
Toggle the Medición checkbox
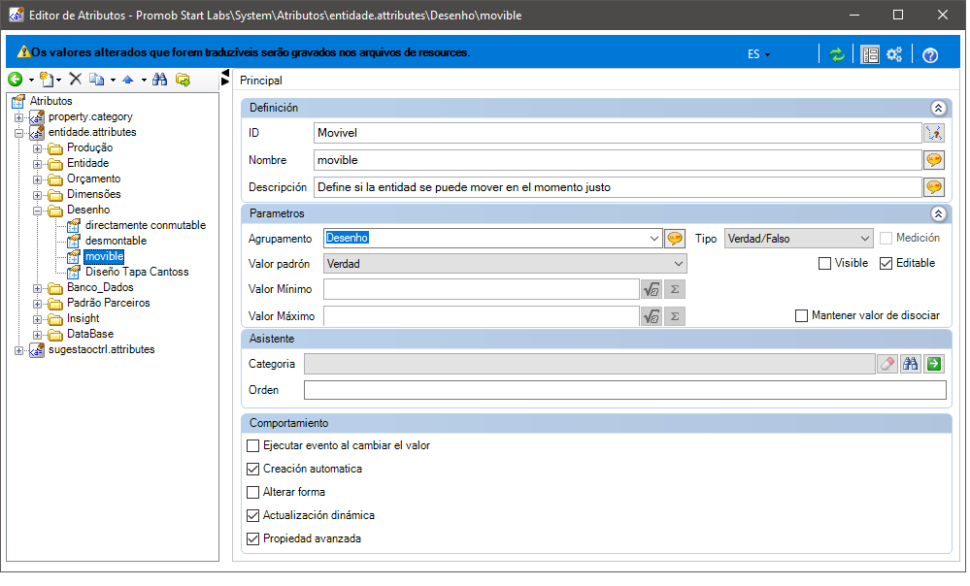[x=886, y=238]
